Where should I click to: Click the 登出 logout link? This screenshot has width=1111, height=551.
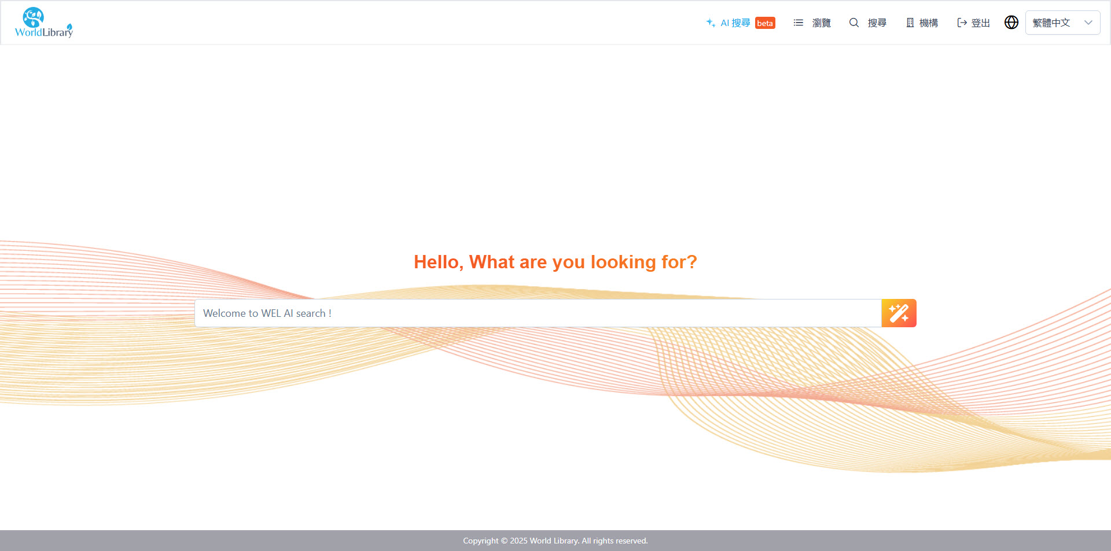pos(980,23)
